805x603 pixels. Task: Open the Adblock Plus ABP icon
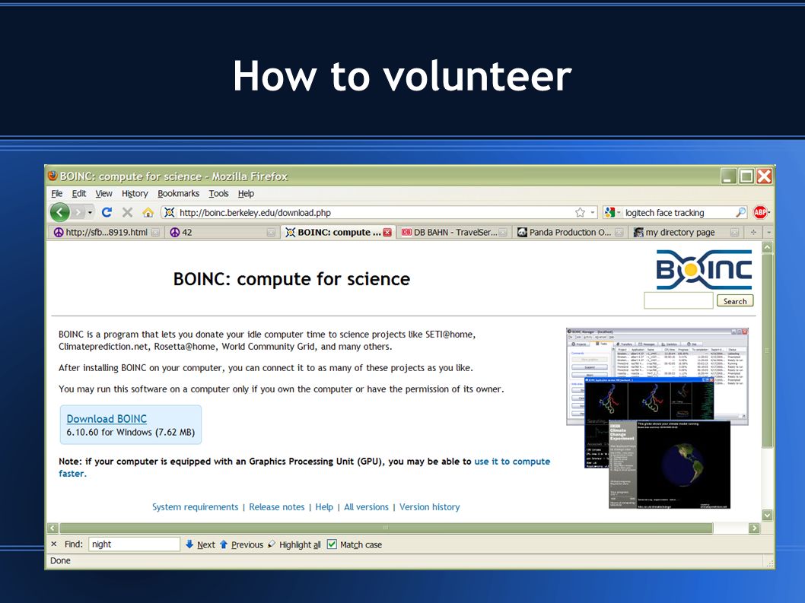[x=760, y=212]
